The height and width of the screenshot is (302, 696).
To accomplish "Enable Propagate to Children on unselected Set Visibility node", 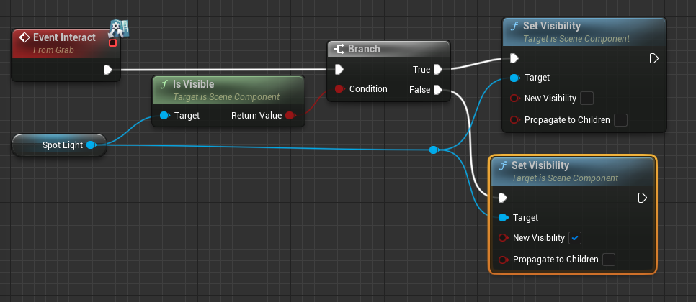I will pyautogui.click(x=620, y=120).
